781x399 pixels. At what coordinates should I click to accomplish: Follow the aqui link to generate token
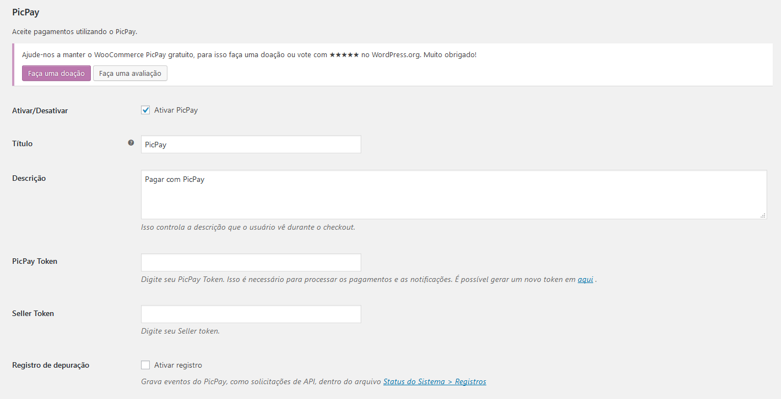coord(585,279)
